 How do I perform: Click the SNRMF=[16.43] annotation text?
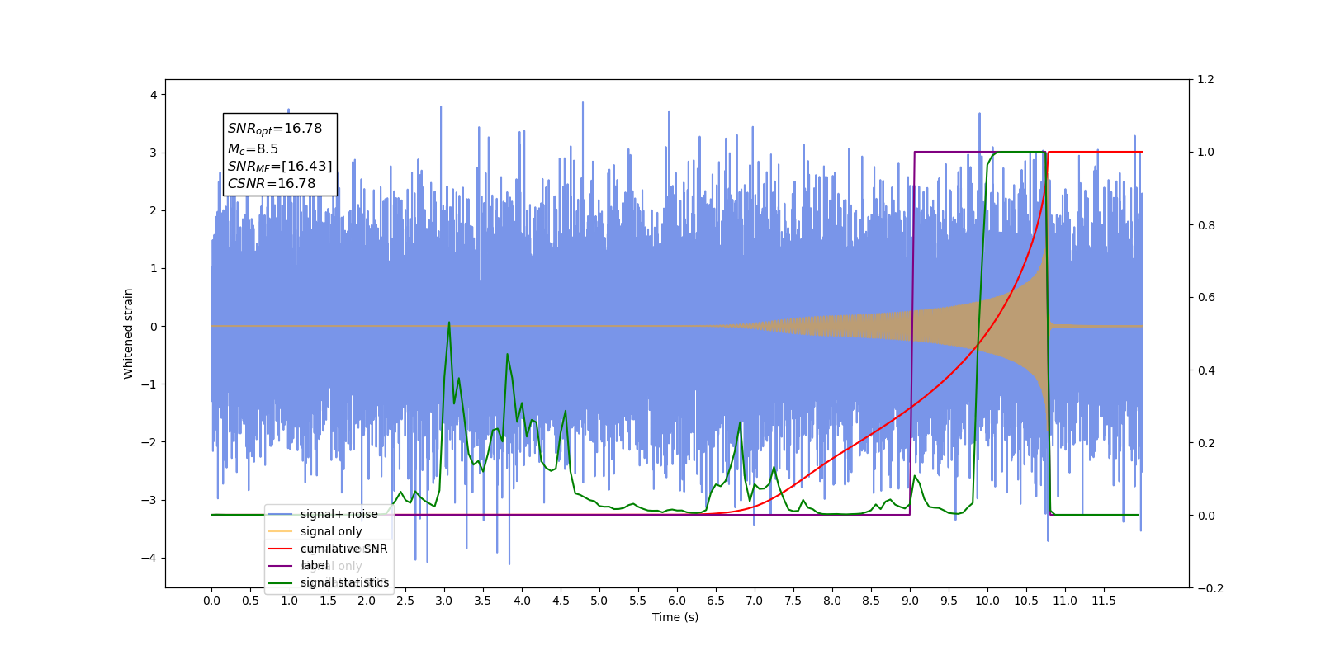pos(280,167)
